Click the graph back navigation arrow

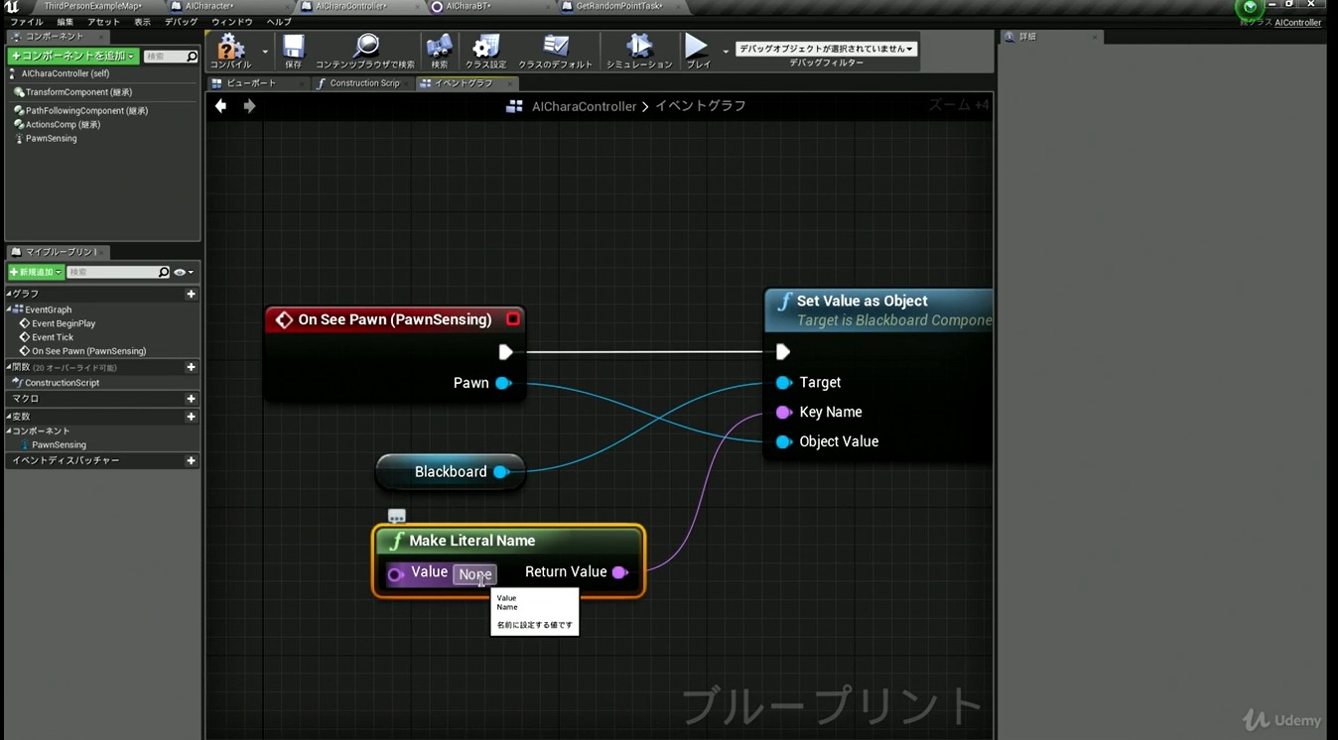220,106
